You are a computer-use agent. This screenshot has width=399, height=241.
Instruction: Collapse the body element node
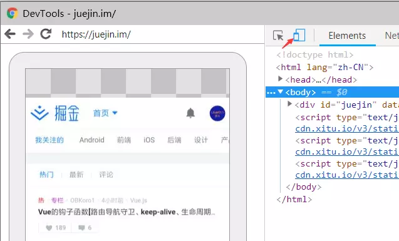pyautogui.click(x=281, y=91)
